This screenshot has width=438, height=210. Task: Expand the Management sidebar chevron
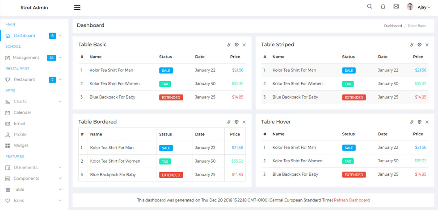(x=60, y=58)
